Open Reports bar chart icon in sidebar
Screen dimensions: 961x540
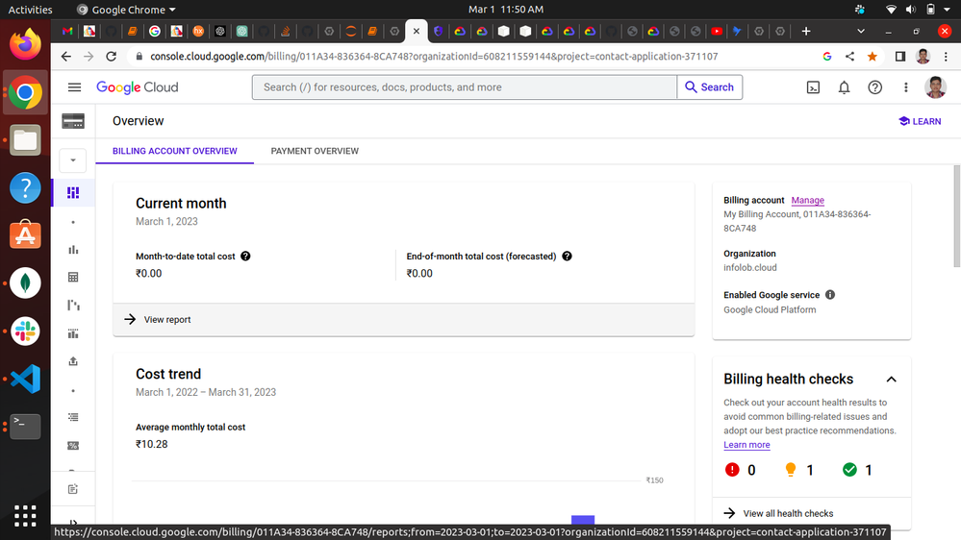click(73, 249)
